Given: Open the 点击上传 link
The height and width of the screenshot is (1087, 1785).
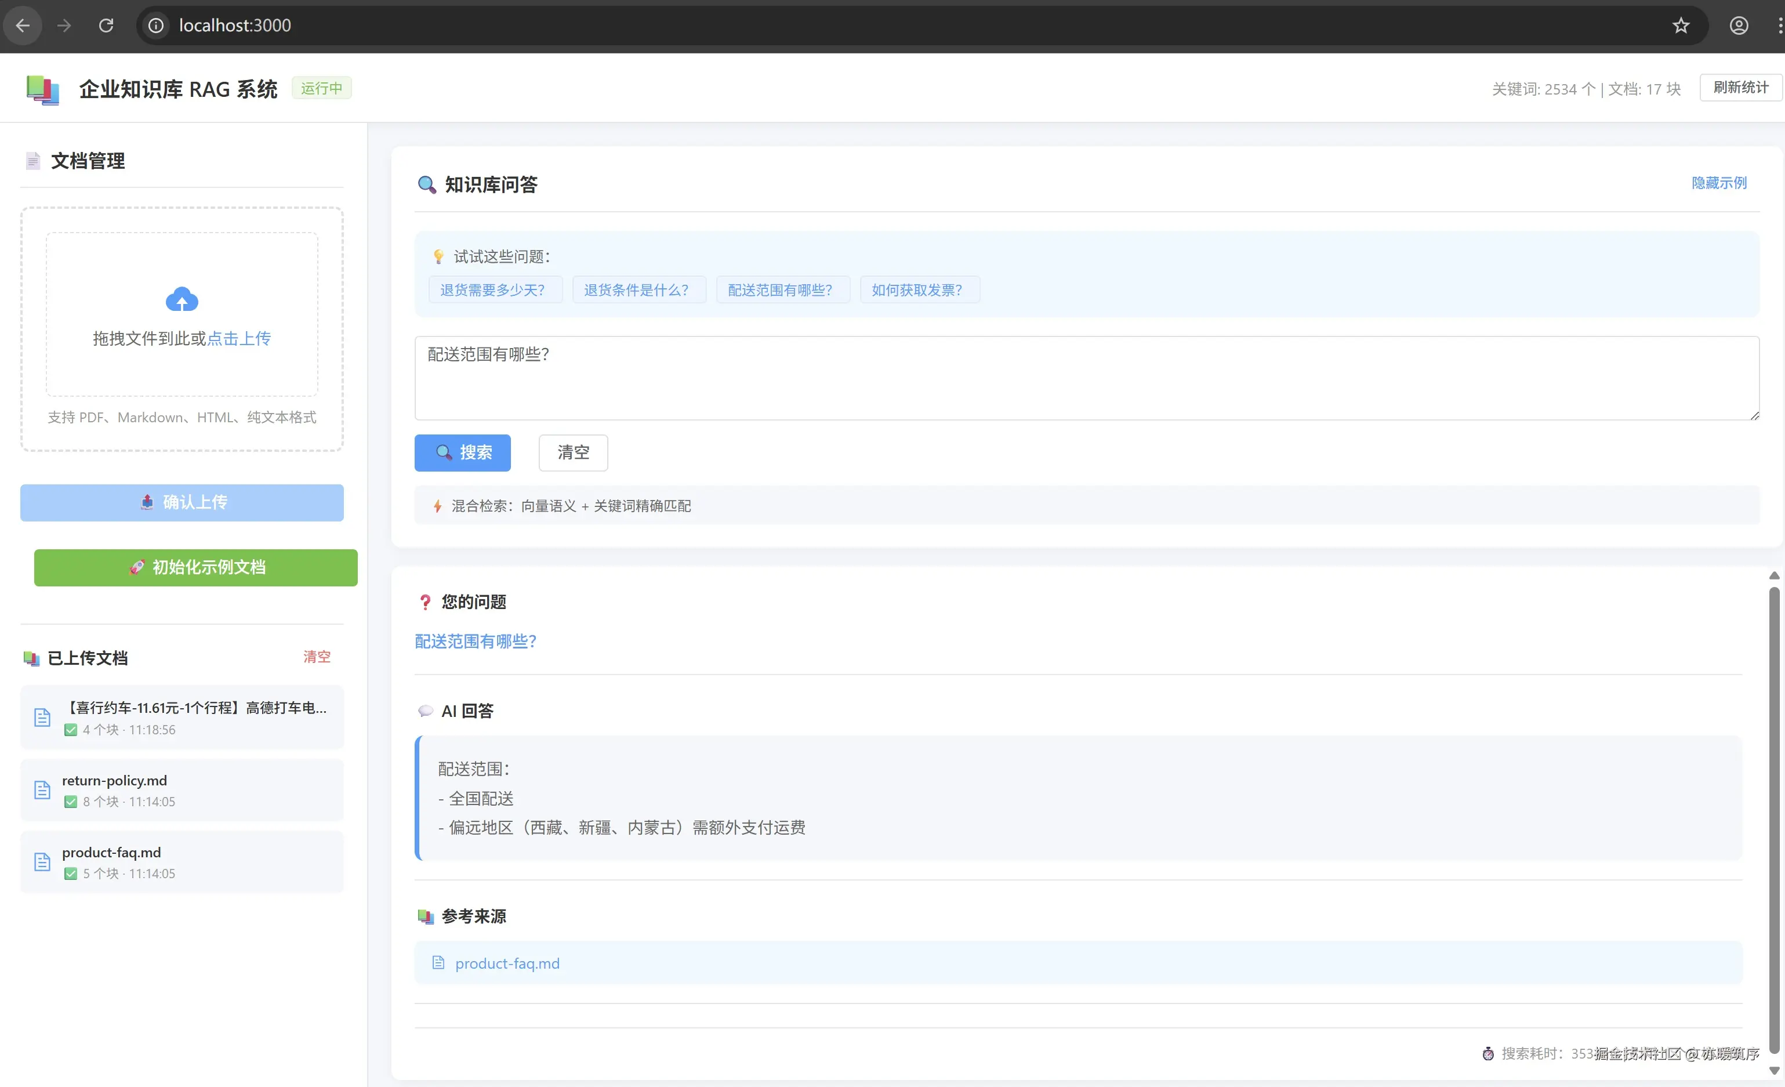Looking at the screenshot, I should coord(239,338).
